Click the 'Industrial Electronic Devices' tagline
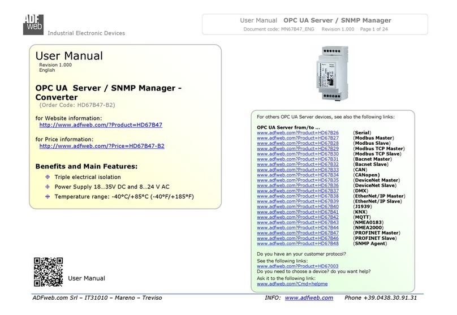This screenshot has height=315, width=457. [87, 33]
